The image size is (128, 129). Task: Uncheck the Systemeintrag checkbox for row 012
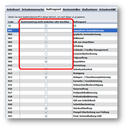[x=46, y=73]
